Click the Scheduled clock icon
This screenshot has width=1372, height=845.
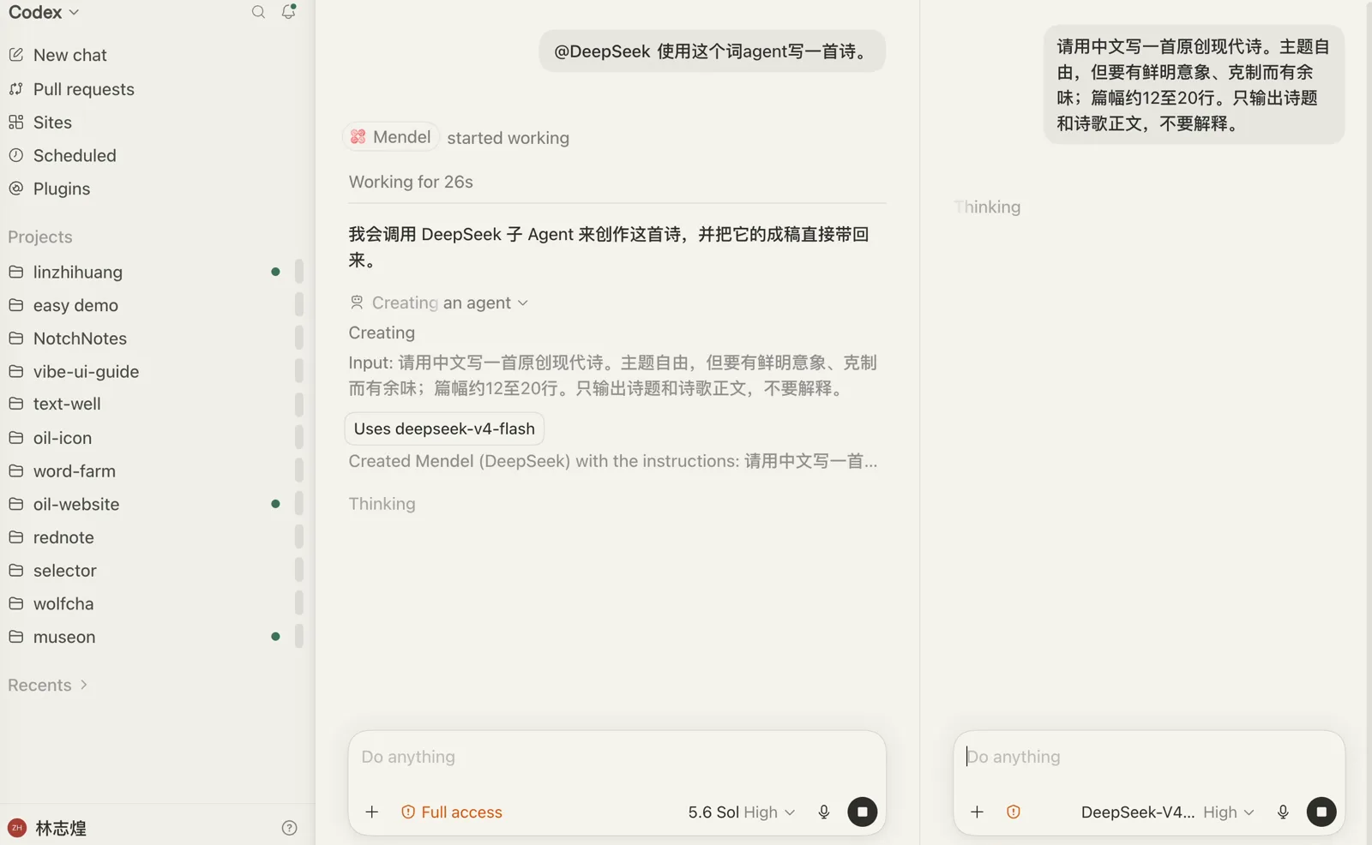[15, 155]
